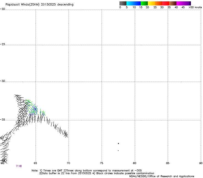The height and width of the screenshot is (178, 203).
Task: Click the purple 7:18 swath time label
Action: click(19, 166)
